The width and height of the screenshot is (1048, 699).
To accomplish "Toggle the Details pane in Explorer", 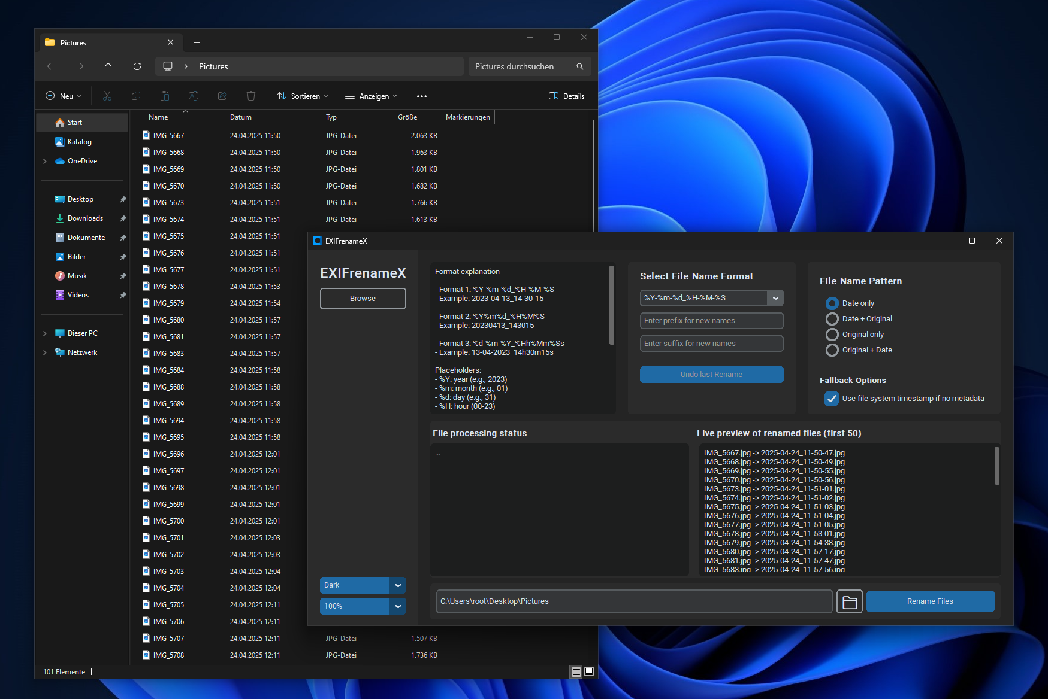I will click(x=567, y=96).
